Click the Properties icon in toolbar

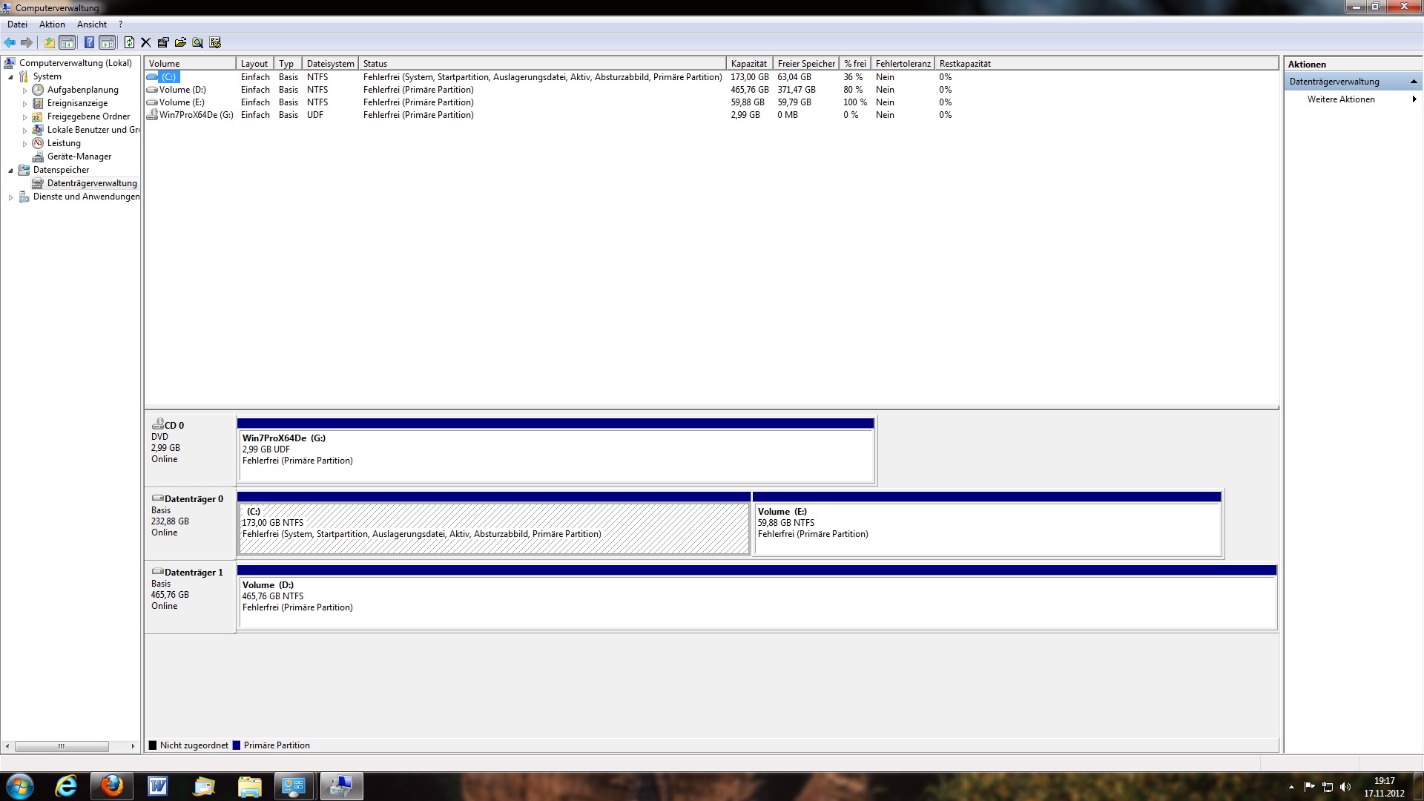163,42
